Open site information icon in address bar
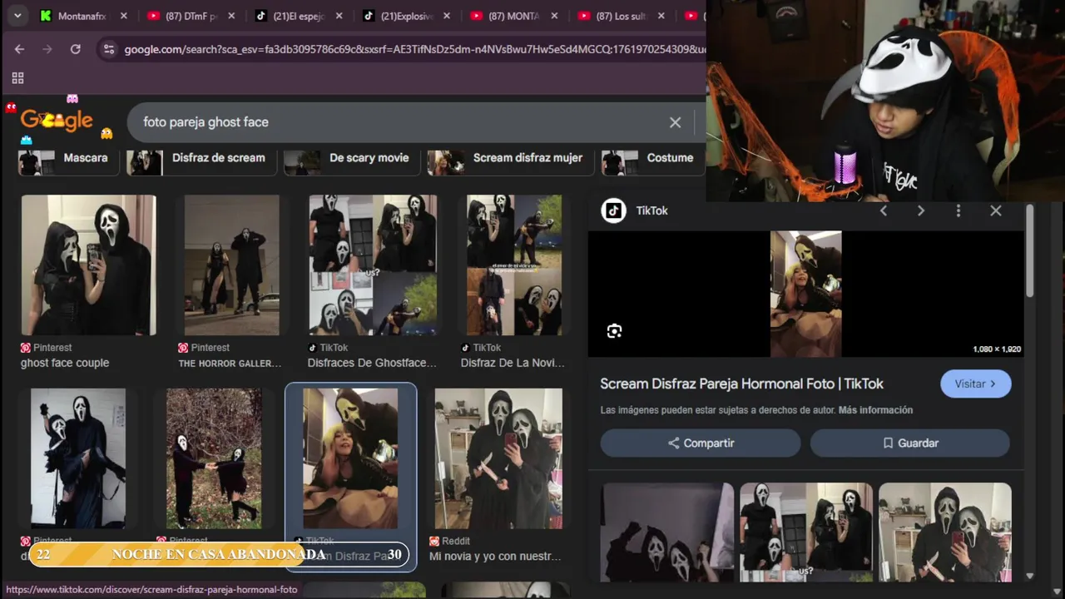The height and width of the screenshot is (599, 1065). pos(108,49)
